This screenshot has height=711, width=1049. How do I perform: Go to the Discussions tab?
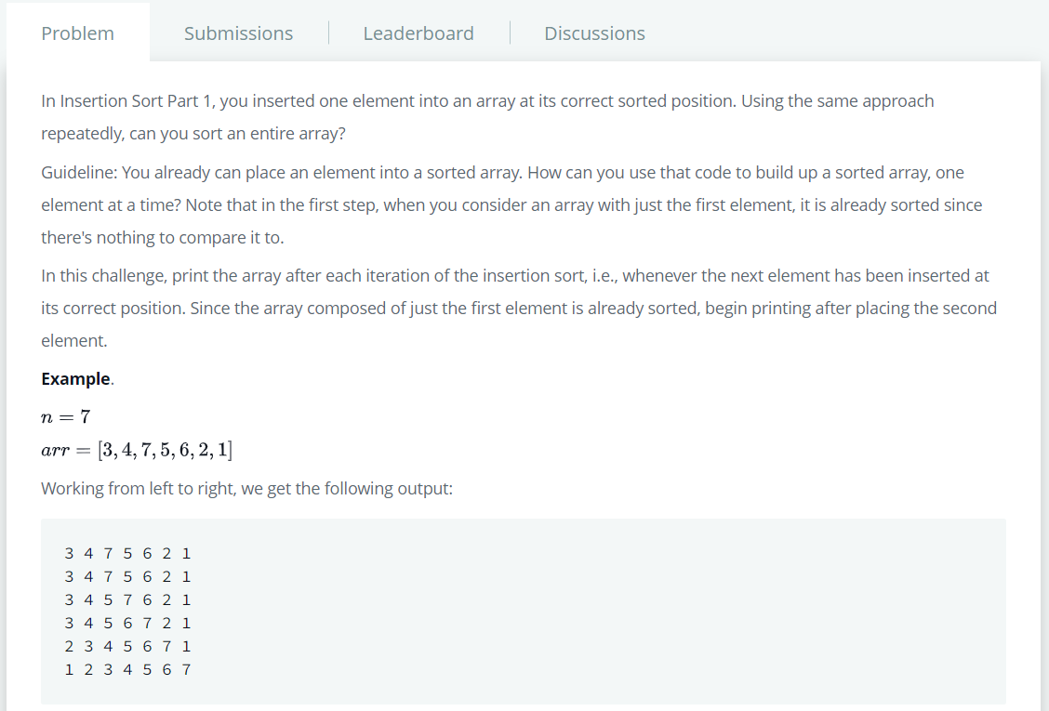[x=594, y=33]
